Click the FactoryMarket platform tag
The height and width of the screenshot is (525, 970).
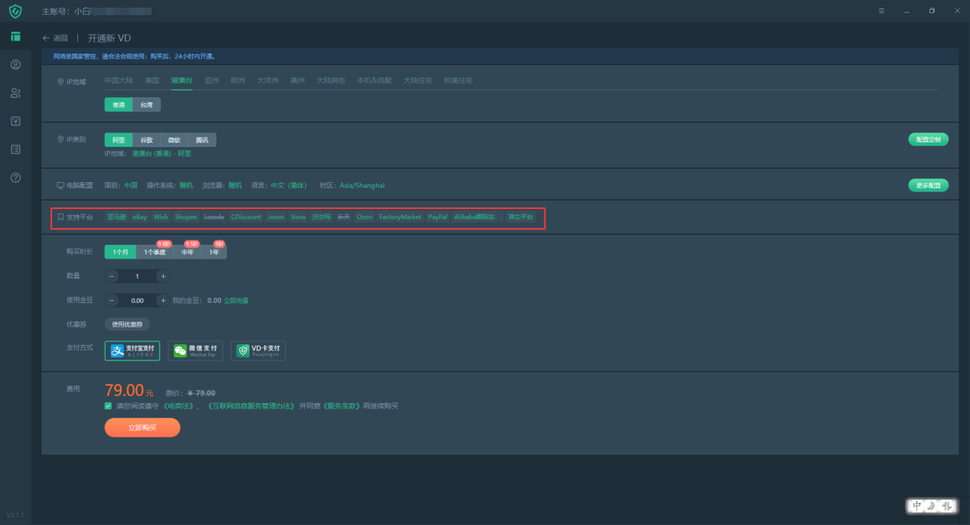400,217
